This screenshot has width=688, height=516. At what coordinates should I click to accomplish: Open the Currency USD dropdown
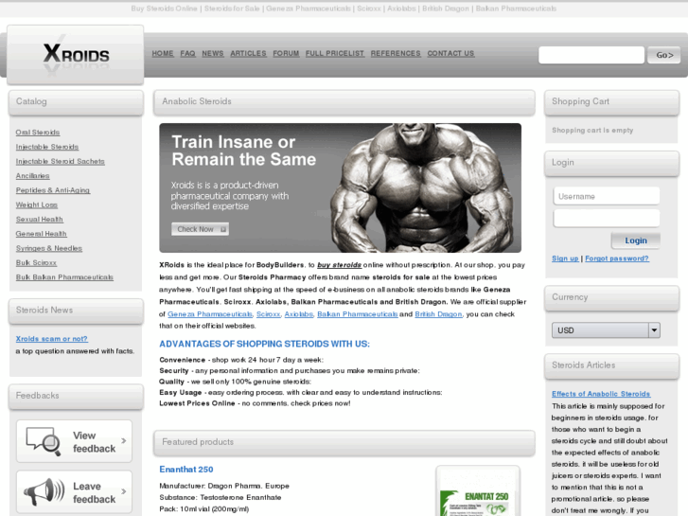coord(606,330)
